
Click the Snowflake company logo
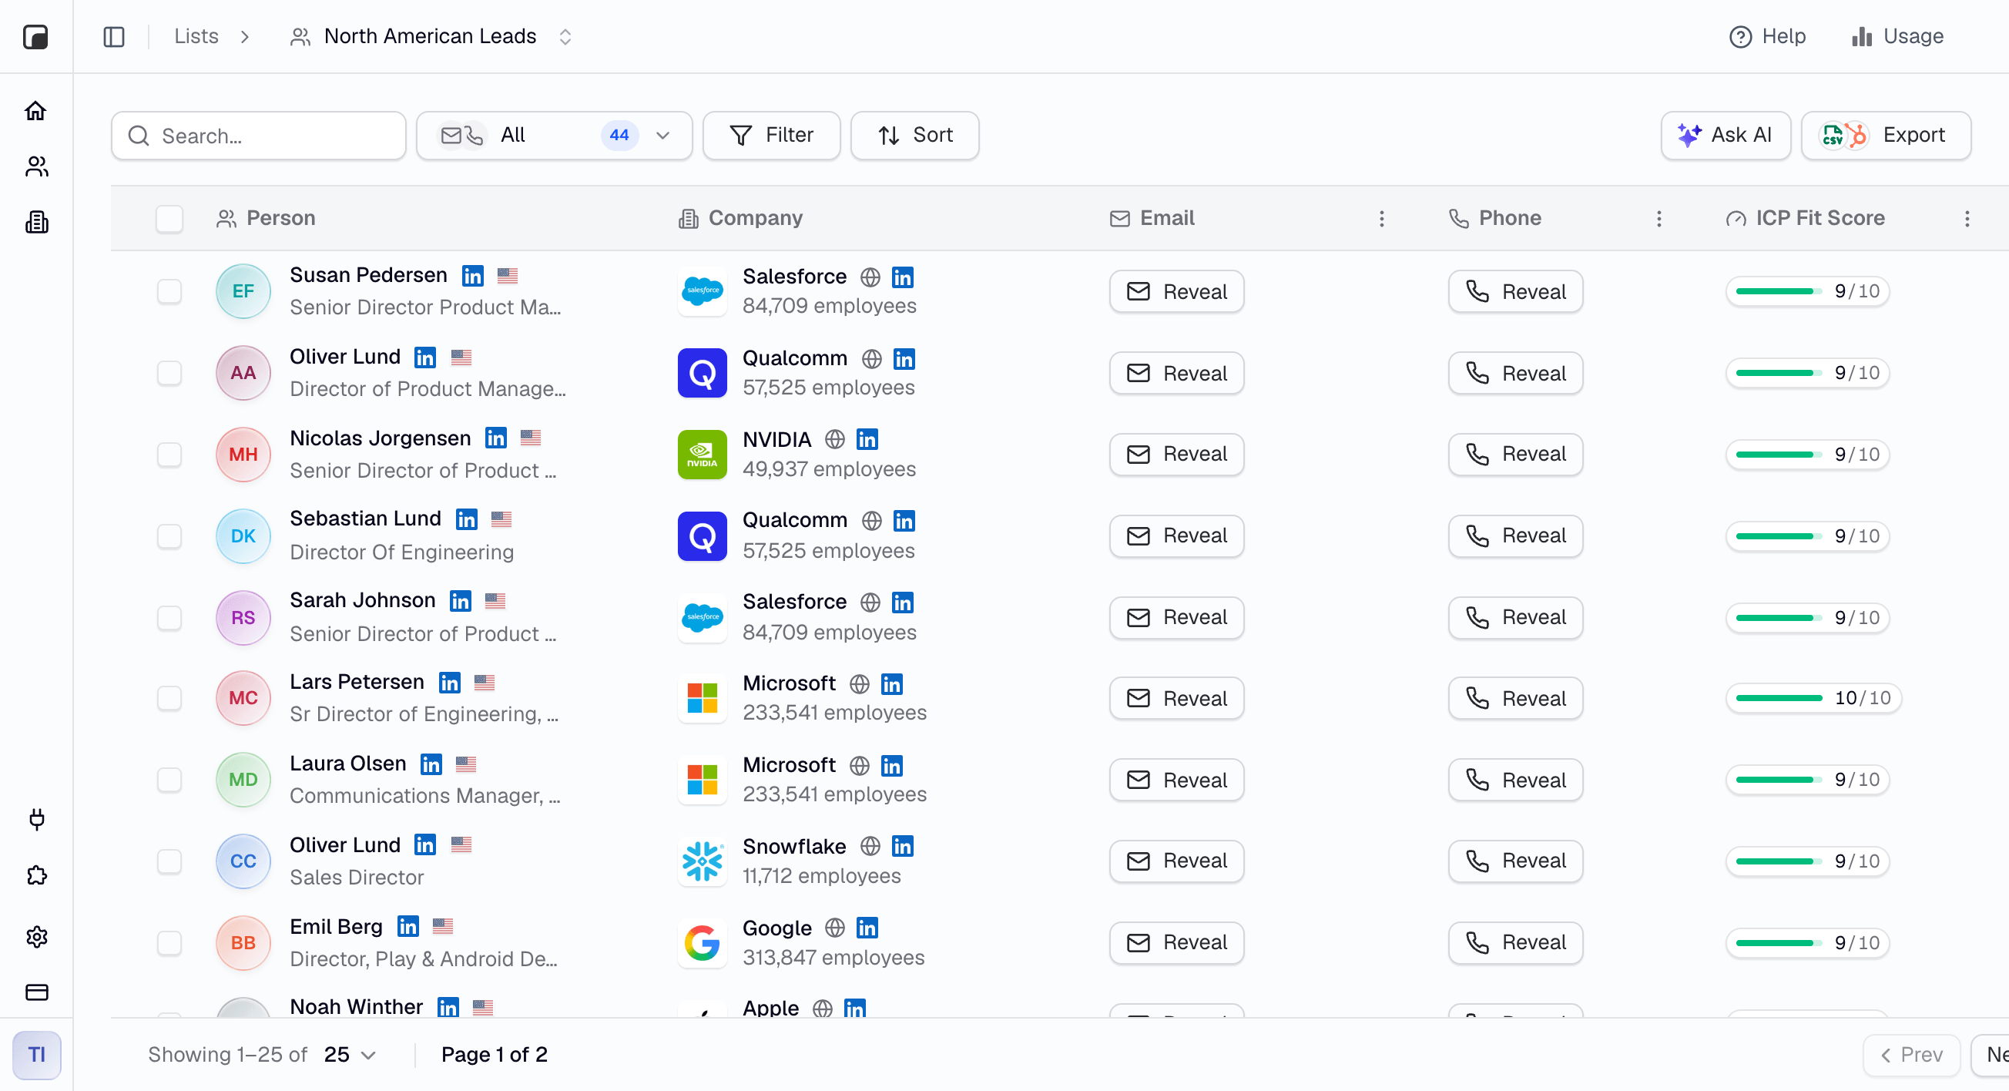point(702,861)
